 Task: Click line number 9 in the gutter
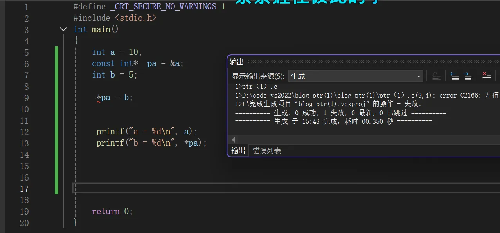27,98
